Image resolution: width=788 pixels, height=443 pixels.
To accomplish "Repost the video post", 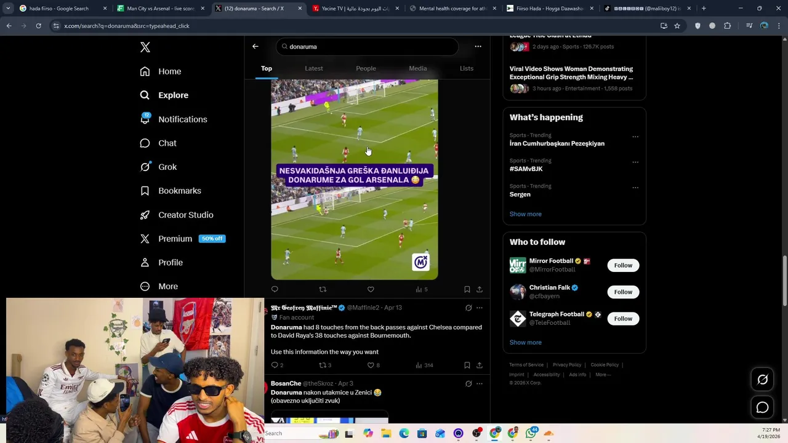I will click(x=323, y=289).
